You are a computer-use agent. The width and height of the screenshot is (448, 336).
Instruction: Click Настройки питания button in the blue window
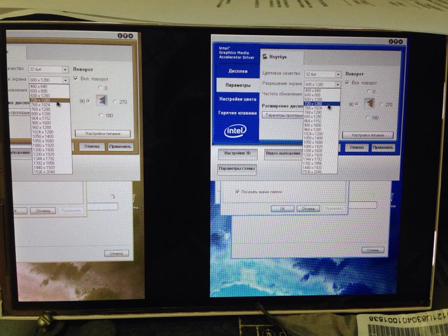point(367,135)
